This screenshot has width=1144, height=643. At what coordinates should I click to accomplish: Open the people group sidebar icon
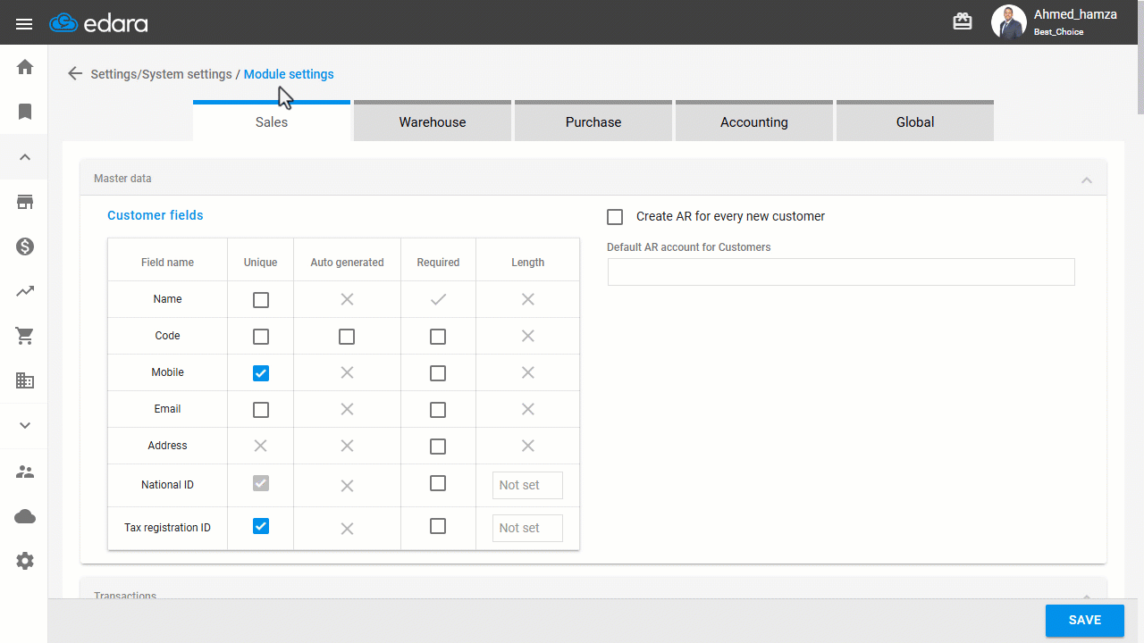click(25, 472)
